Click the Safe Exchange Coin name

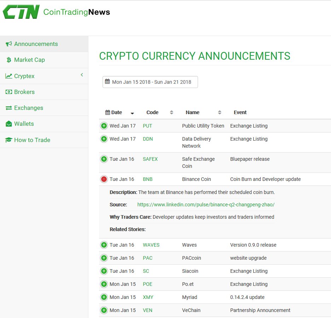tap(198, 163)
